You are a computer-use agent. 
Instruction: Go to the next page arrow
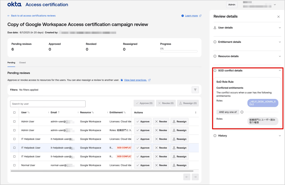coord(195,177)
